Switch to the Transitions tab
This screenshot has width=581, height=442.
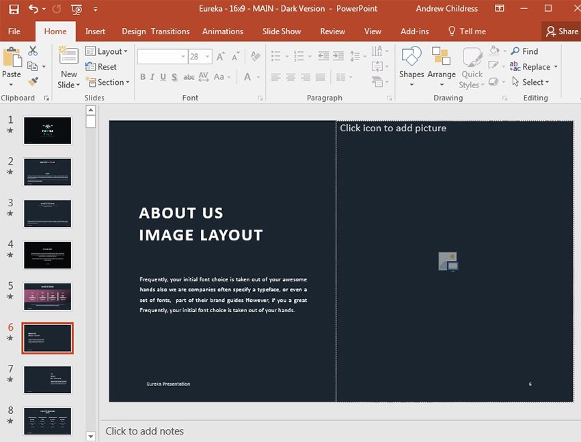point(170,31)
